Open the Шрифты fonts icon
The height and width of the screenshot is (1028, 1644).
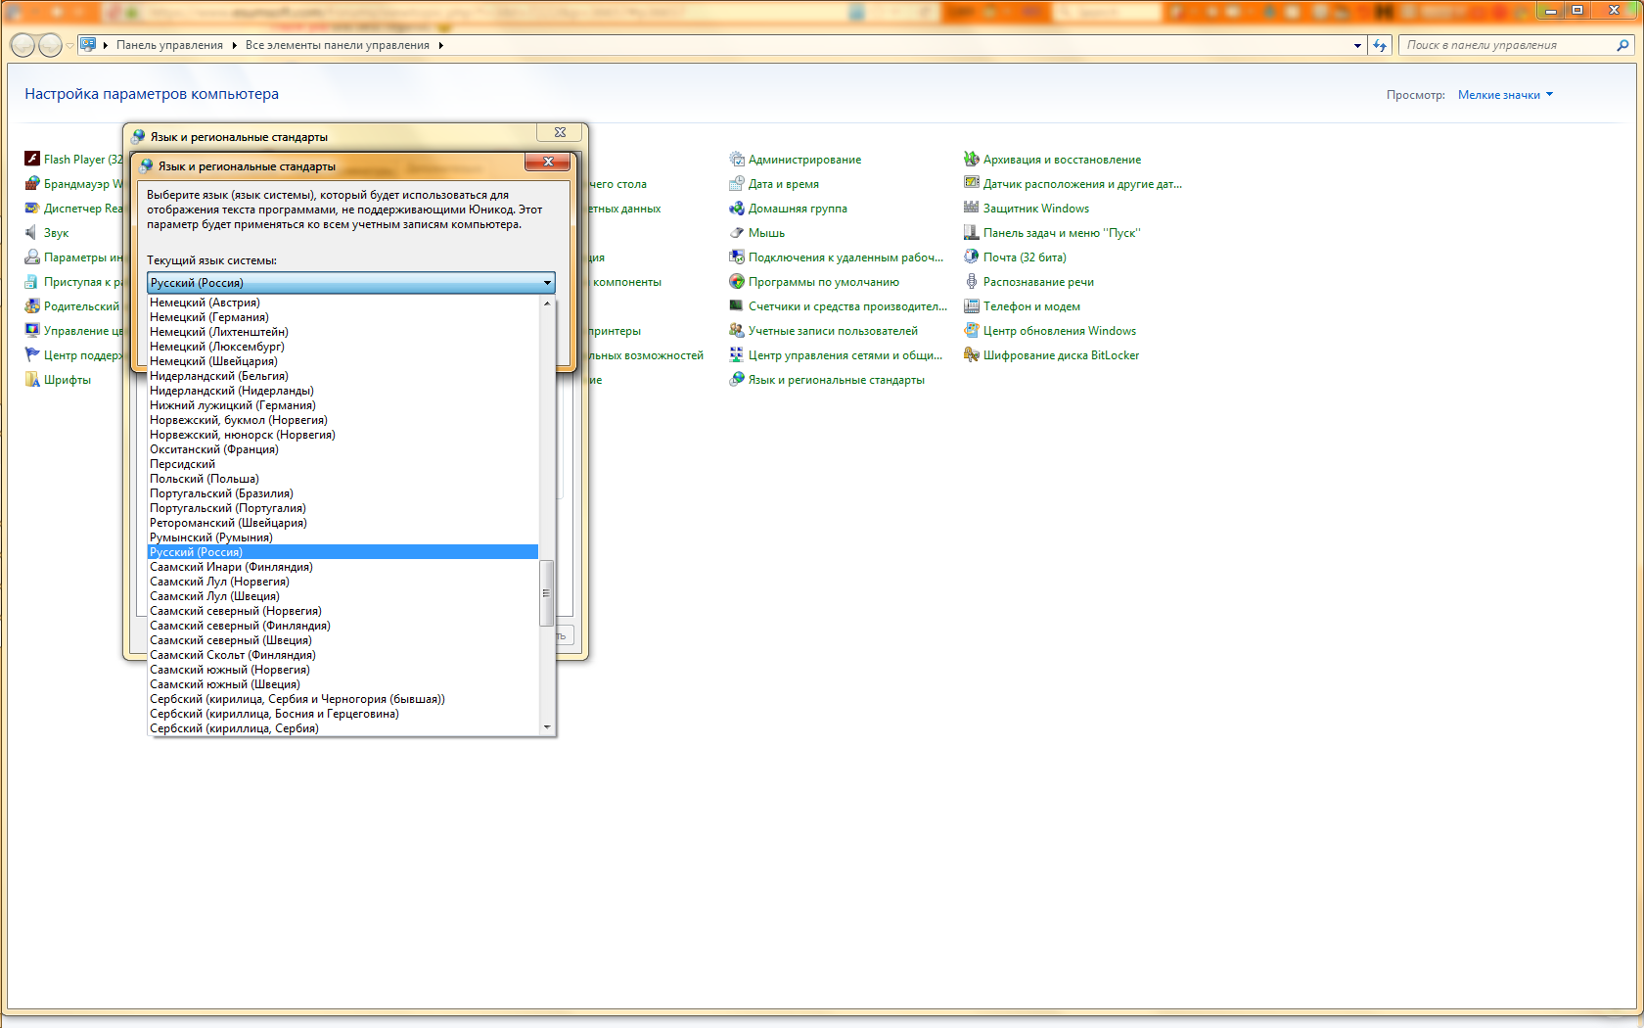(32, 379)
